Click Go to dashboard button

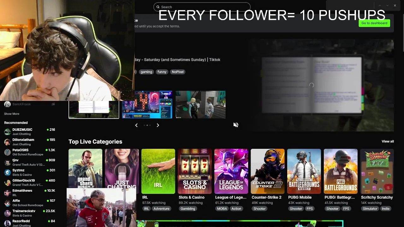(374, 23)
